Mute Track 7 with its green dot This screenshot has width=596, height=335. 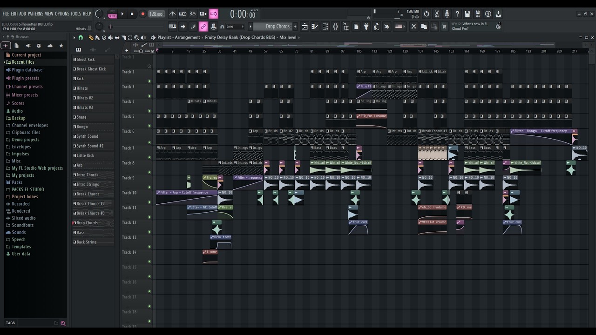coord(149,157)
